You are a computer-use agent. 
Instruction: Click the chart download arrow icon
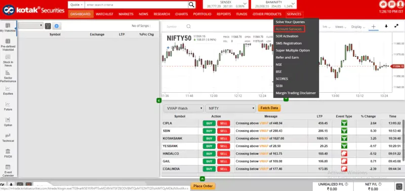pos(386,26)
